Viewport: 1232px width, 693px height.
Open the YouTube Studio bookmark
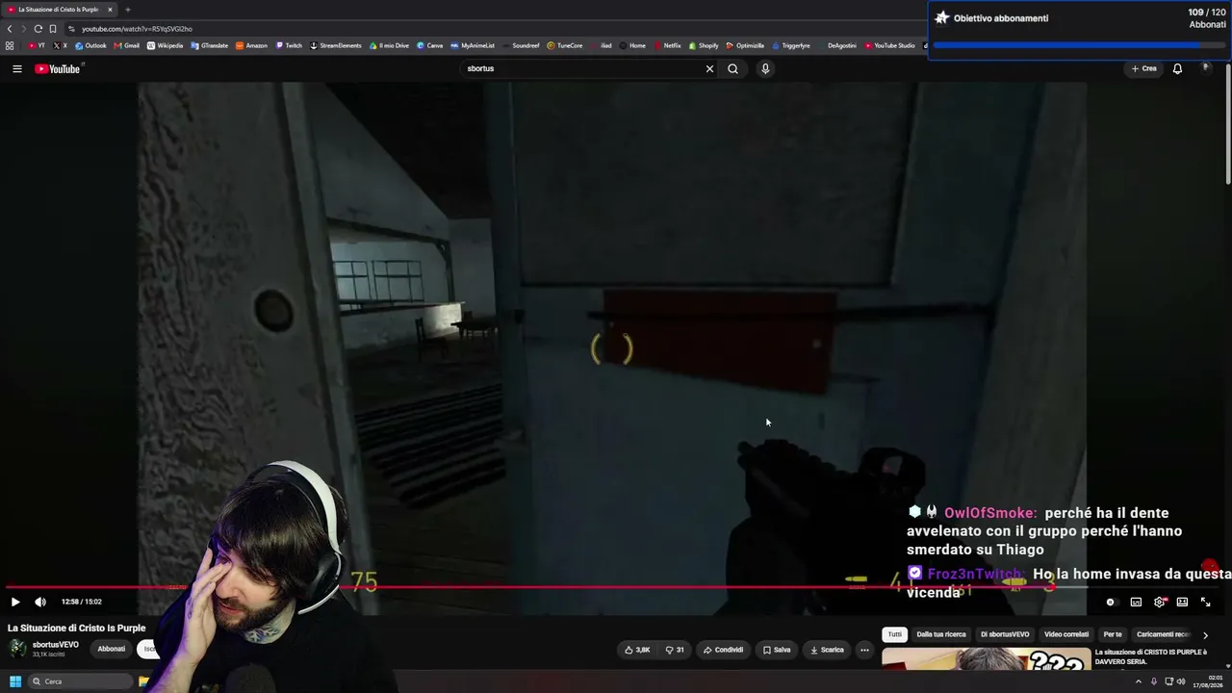tap(890, 45)
